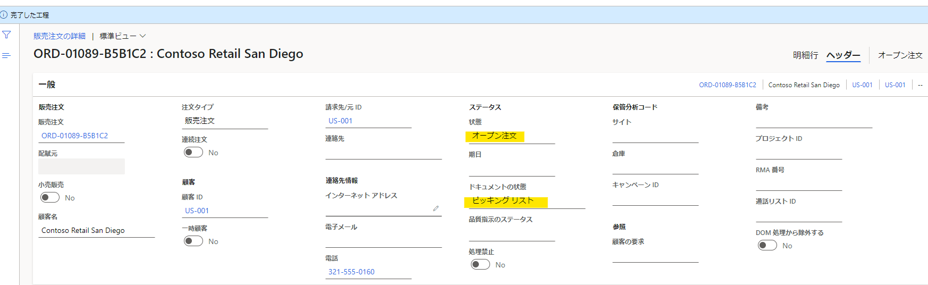Click the info icon in message bar
Image resolution: width=928 pixels, height=285 pixels.
[4, 15]
